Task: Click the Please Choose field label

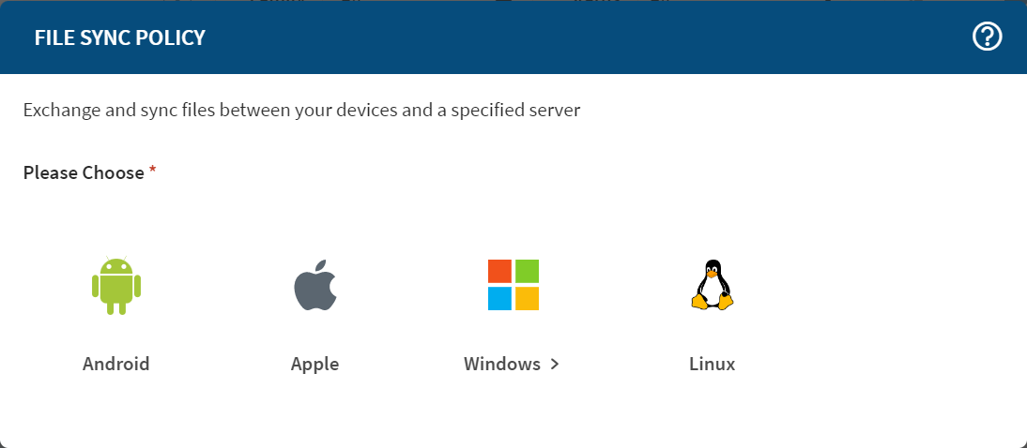Action: 84,172
